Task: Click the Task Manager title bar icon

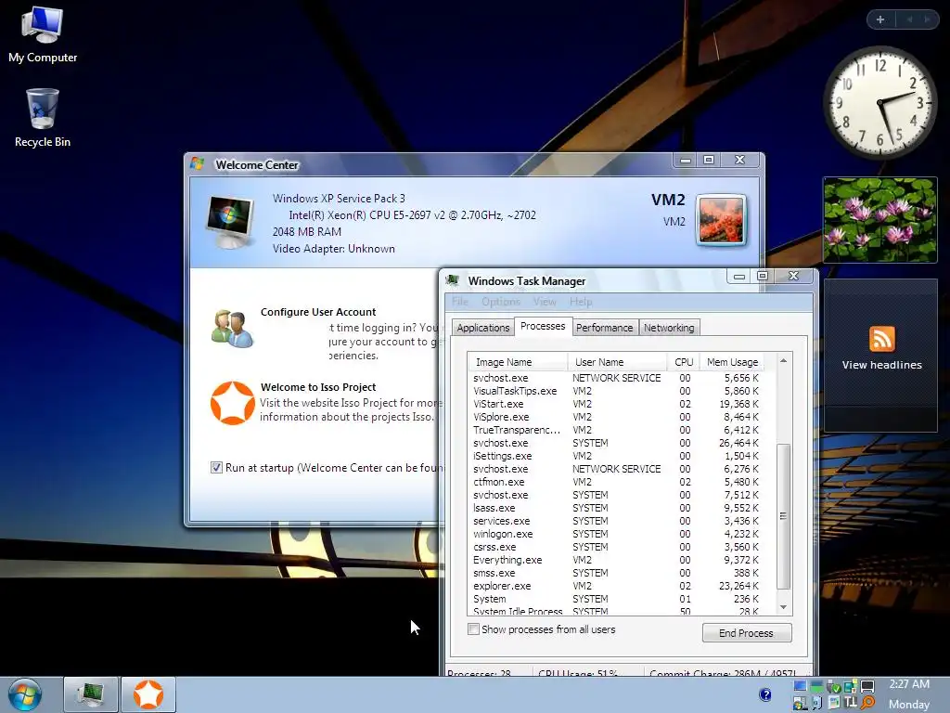Action: [x=452, y=280]
